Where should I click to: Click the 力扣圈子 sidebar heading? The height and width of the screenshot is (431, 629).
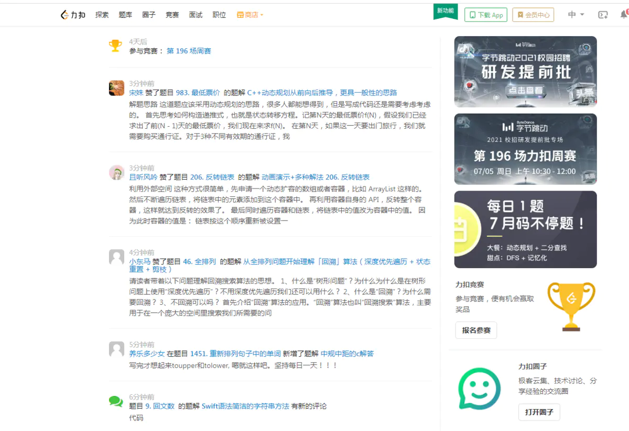tap(533, 367)
